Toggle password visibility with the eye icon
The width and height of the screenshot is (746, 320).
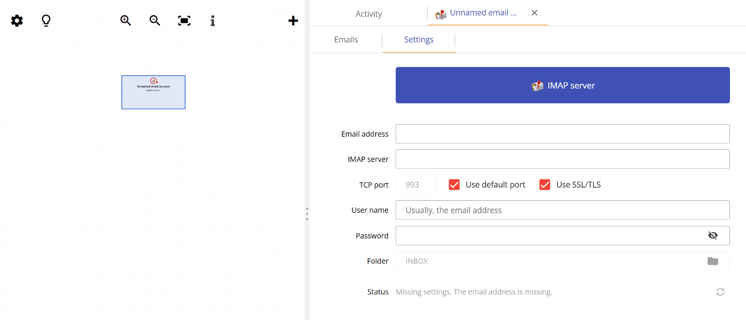(x=712, y=235)
